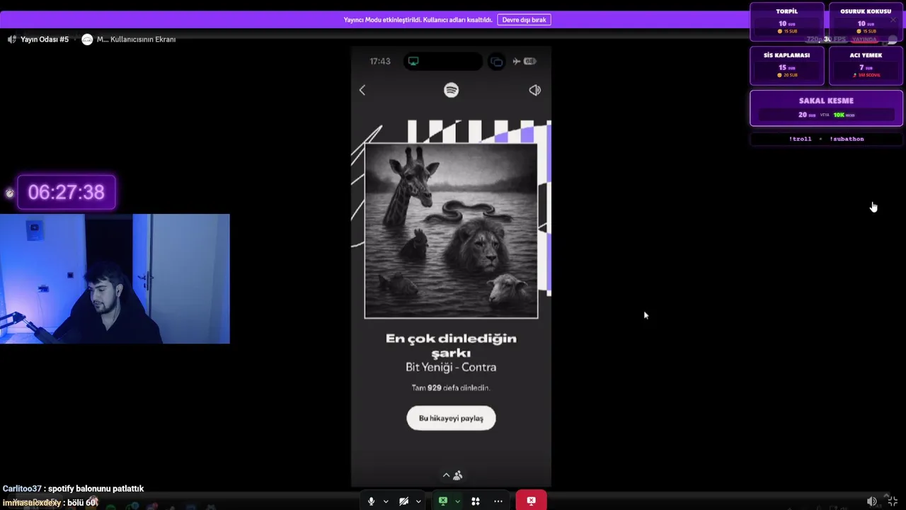Open the activities grid icon
Image resolution: width=906 pixels, height=510 pixels.
(x=476, y=501)
